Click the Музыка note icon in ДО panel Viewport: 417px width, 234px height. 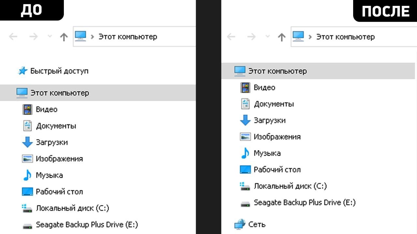tap(27, 175)
